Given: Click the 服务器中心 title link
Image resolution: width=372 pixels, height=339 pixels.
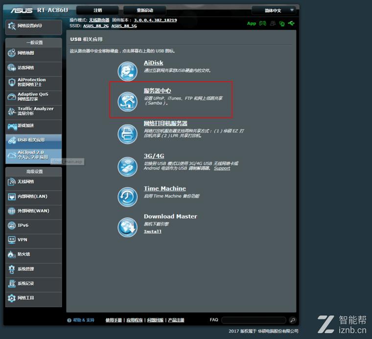Looking at the screenshot, I should coord(157,91).
